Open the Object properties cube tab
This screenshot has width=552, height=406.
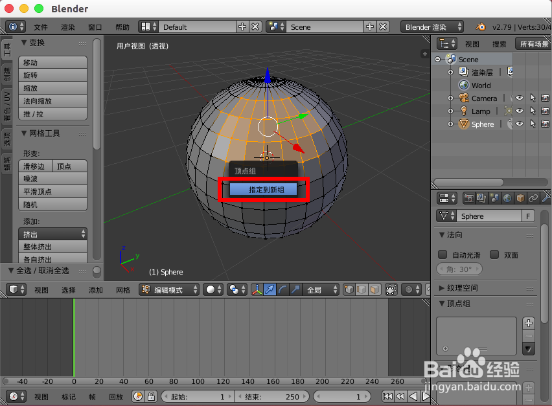pos(520,198)
